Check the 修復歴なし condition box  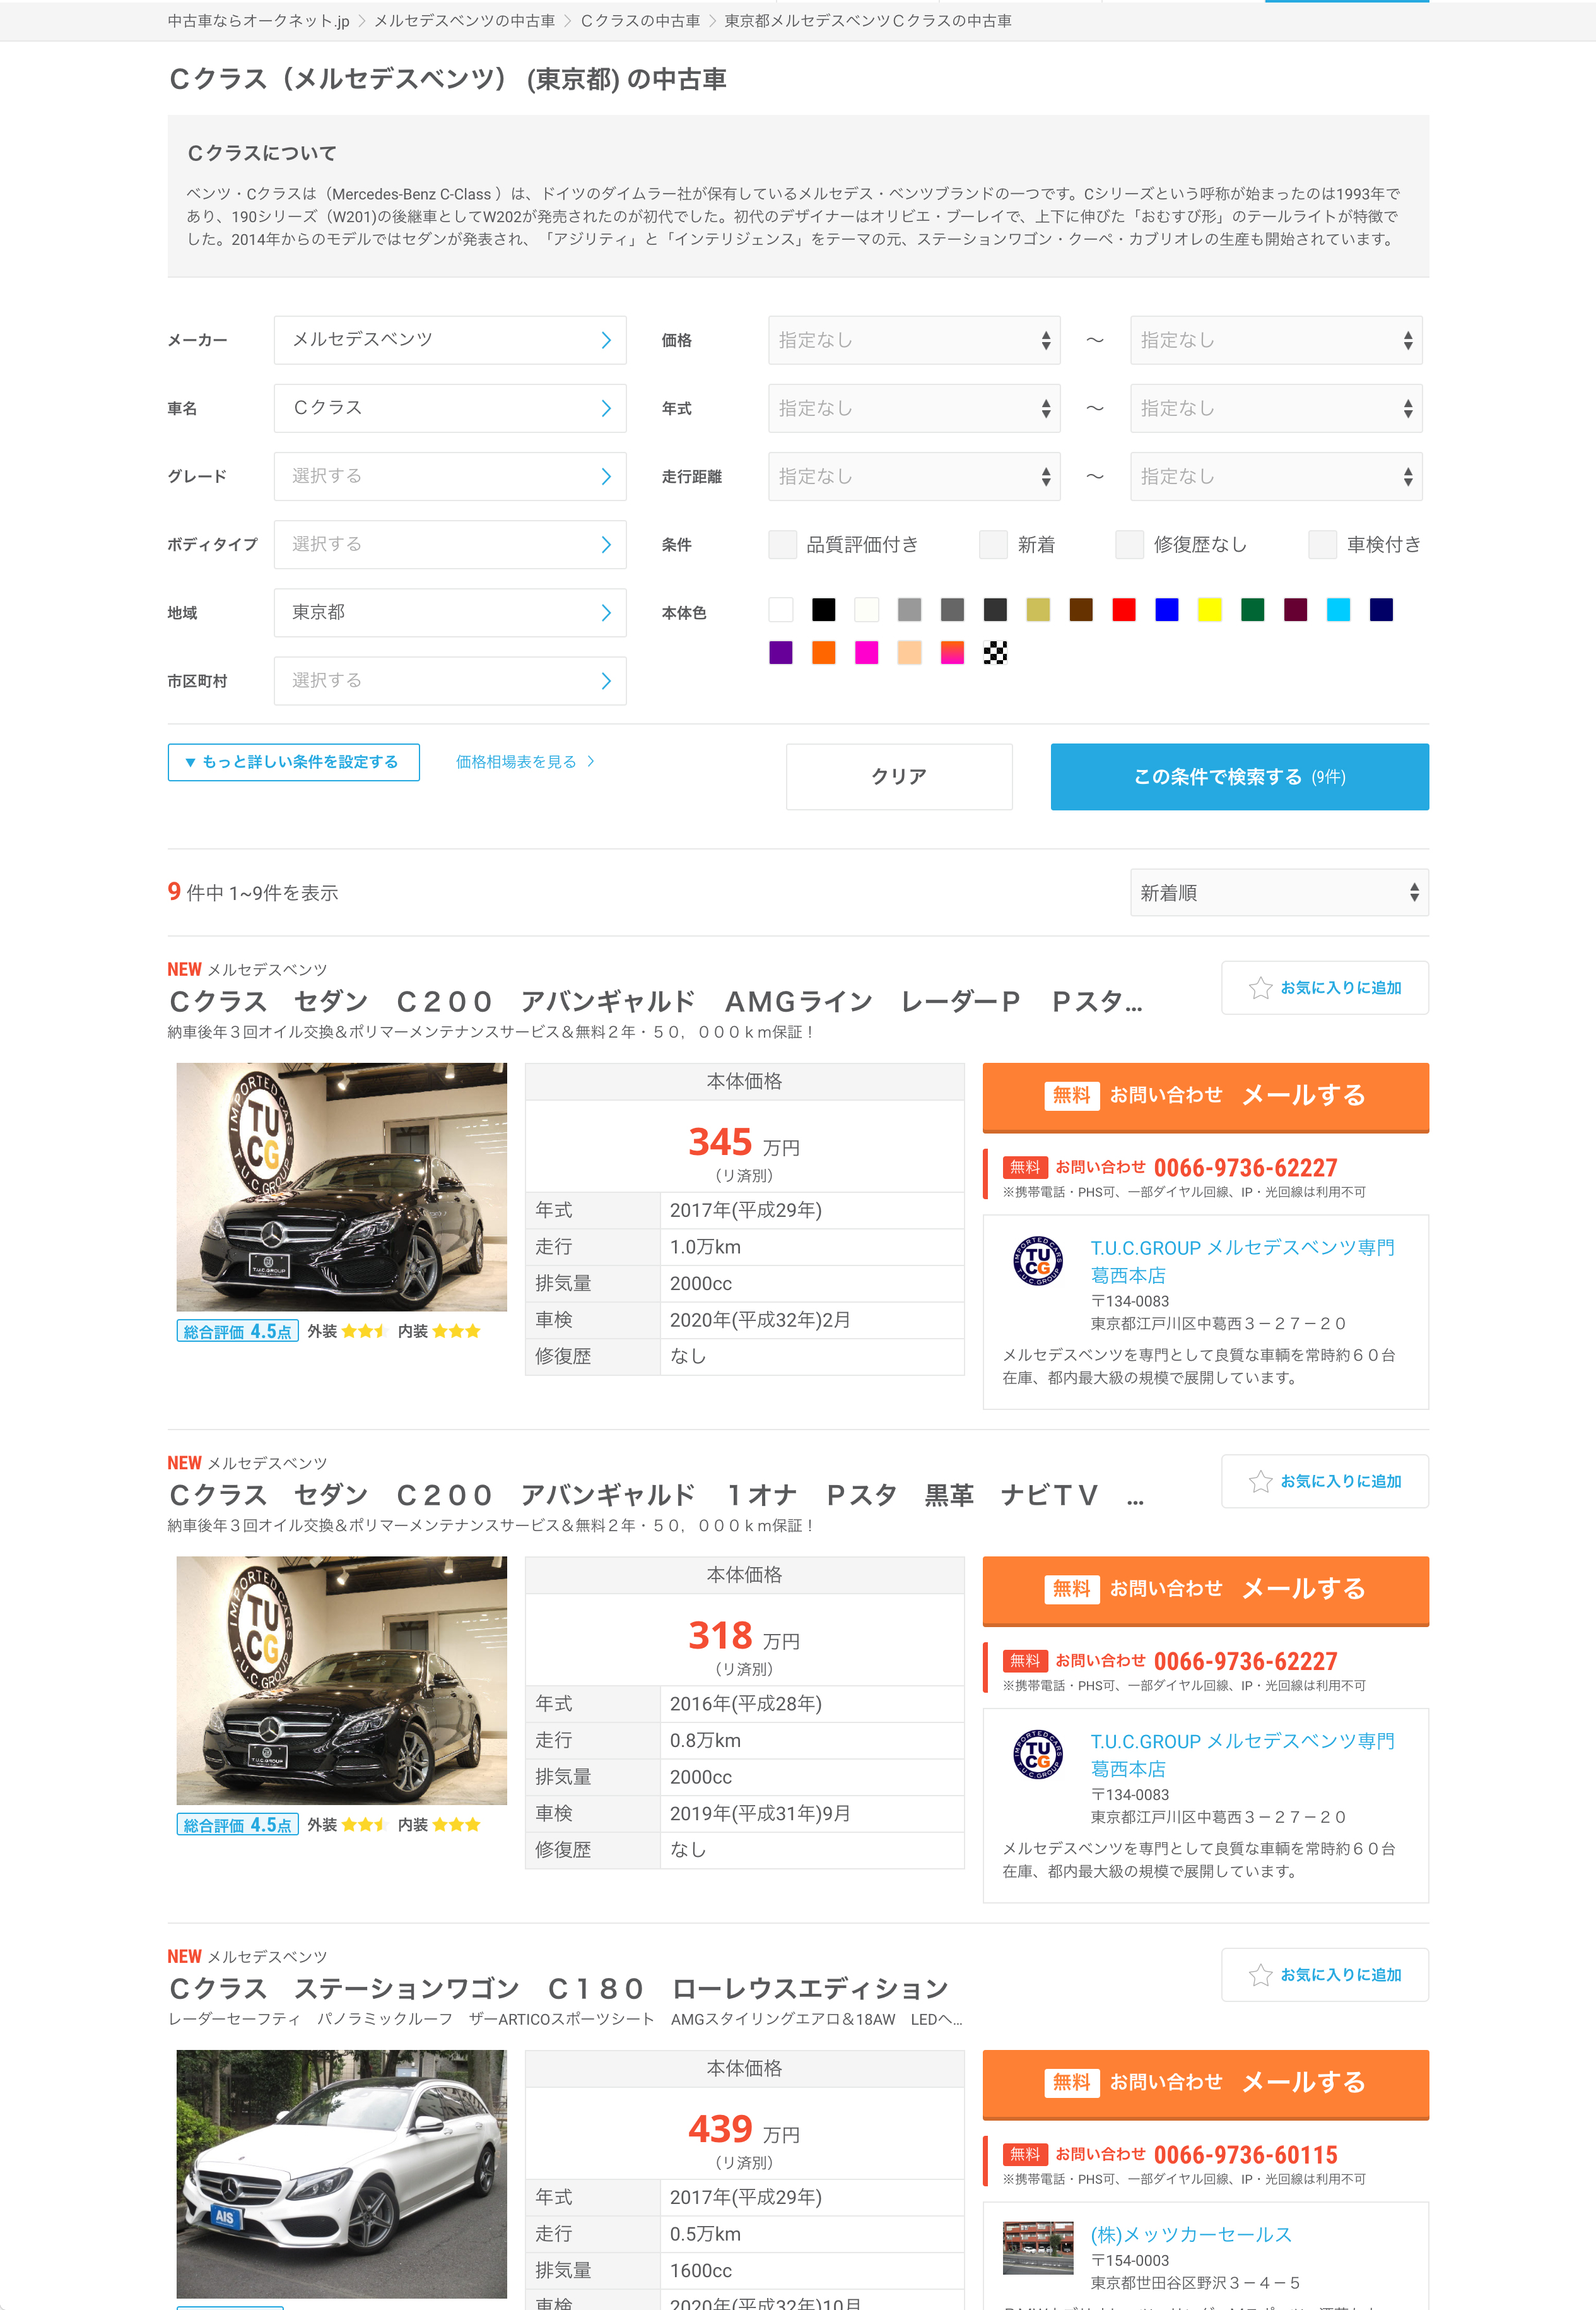pyautogui.click(x=1129, y=544)
